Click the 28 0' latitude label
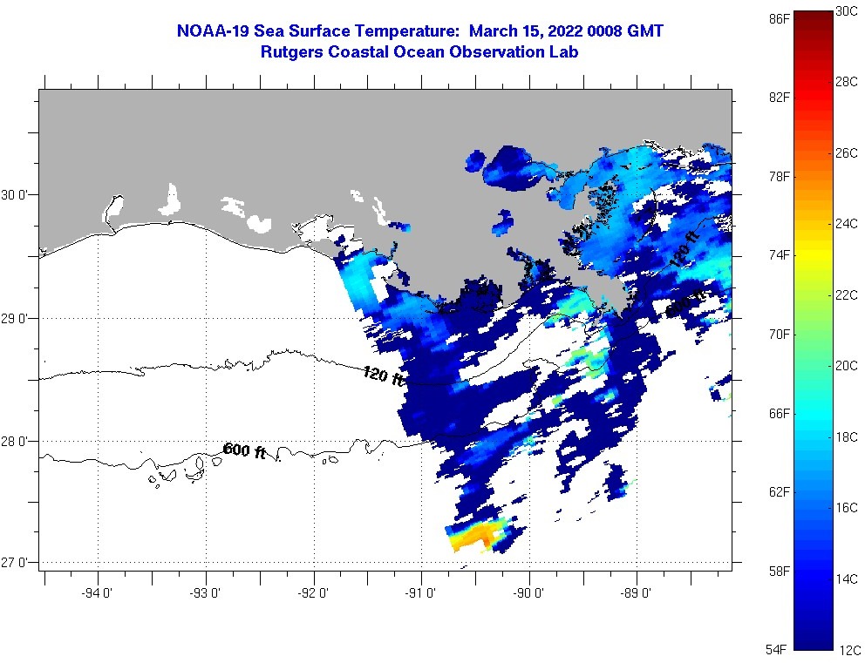The height and width of the screenshot is (663, 865). click(14, 442)
